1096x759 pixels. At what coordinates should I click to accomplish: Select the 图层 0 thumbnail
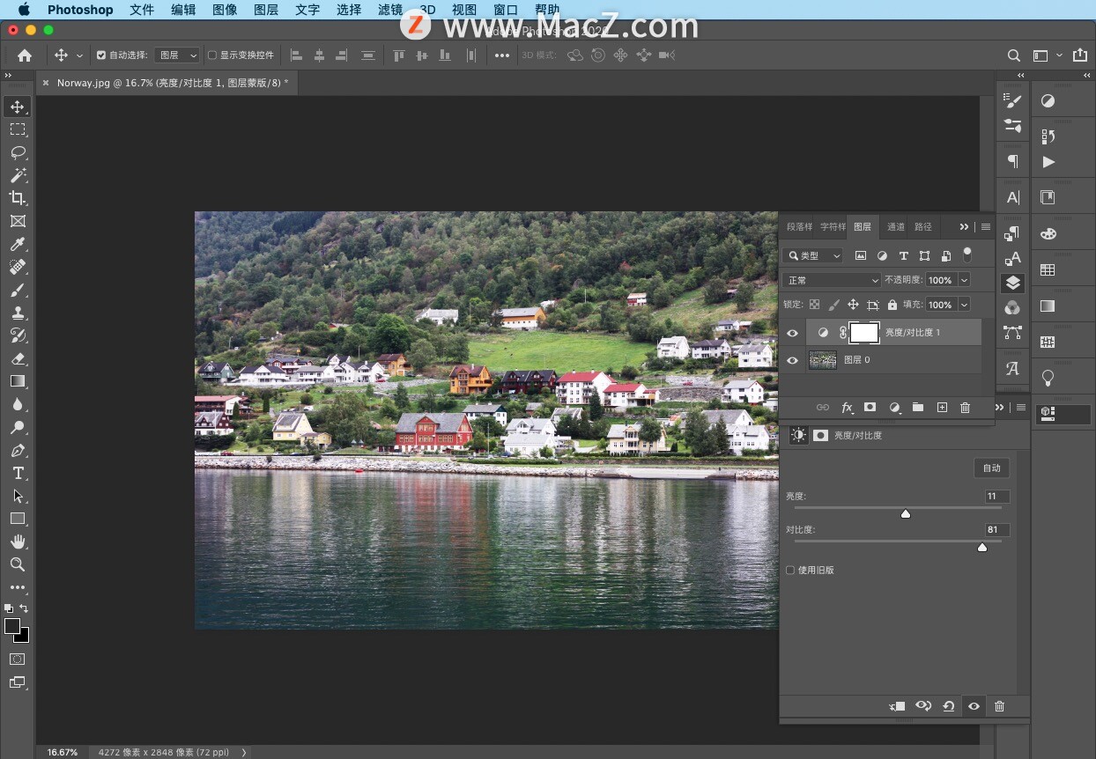tap(823, 360)
